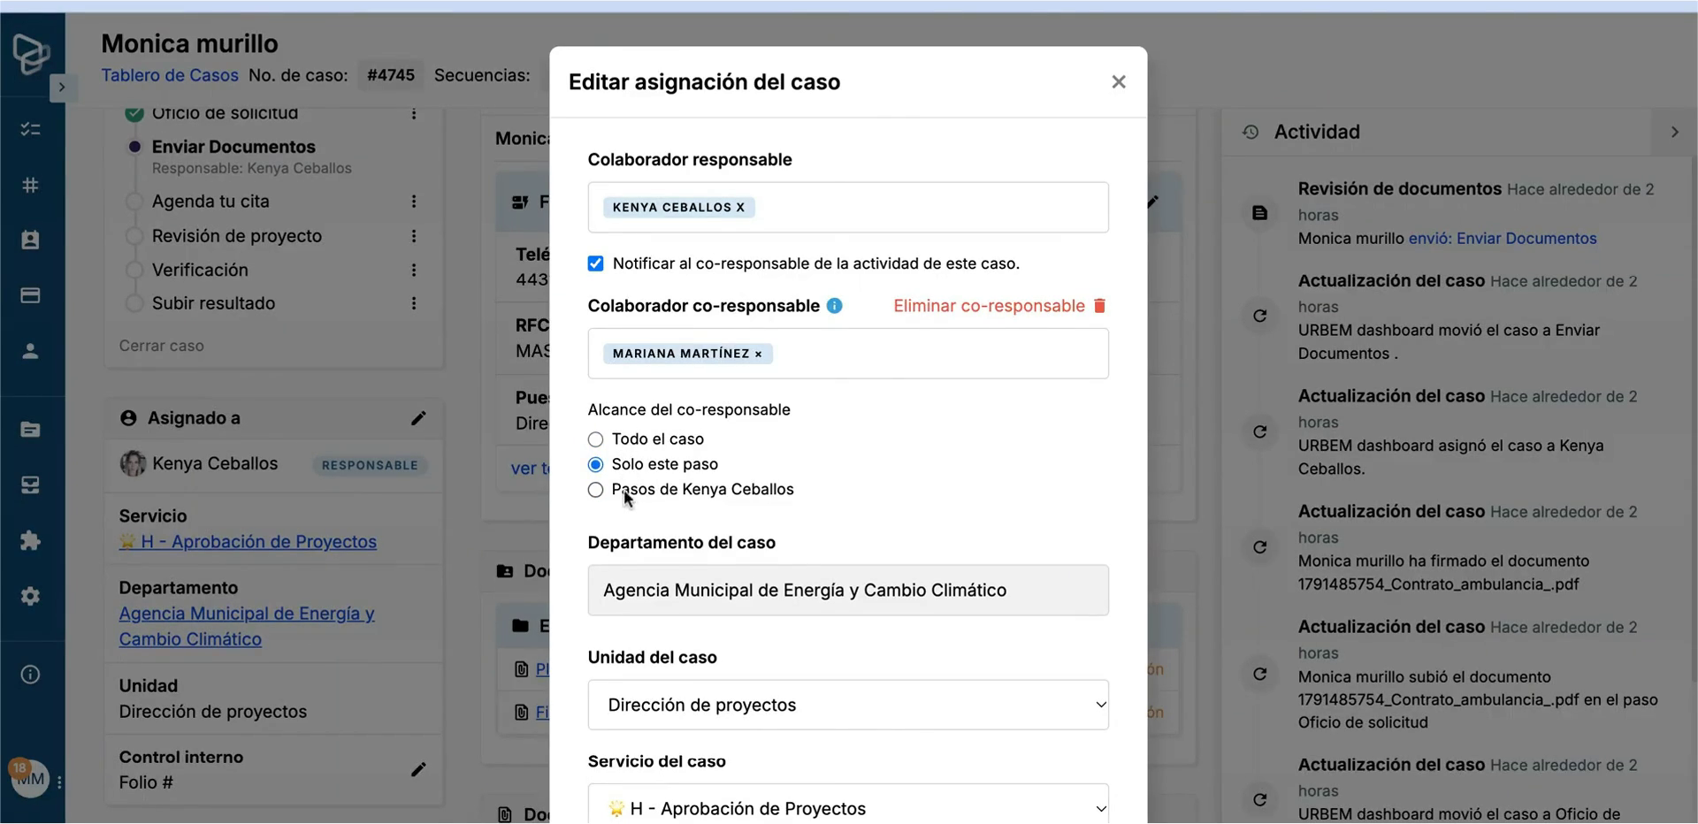1698x824 pixels.
Task: Click Departamento del caso field
Action: tap(848, 591)
